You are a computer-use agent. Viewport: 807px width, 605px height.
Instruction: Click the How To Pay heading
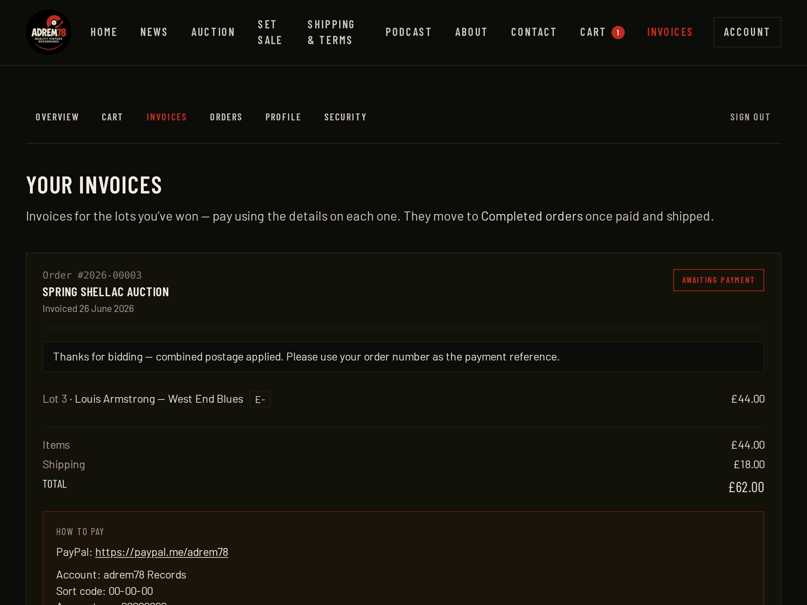pos(80,532)
